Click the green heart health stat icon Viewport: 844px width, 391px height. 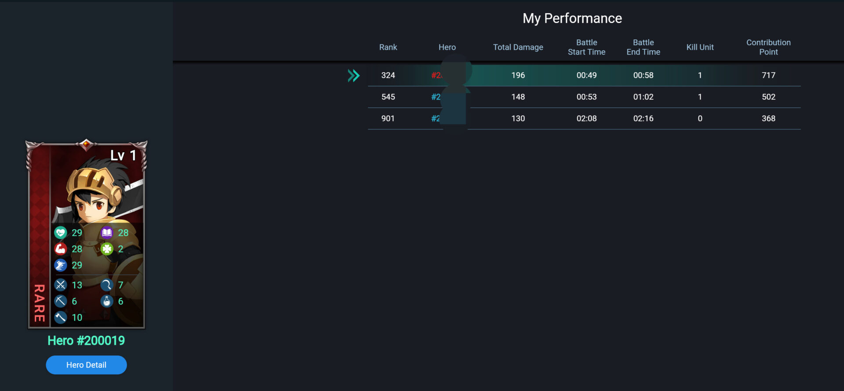pos(61,233)
